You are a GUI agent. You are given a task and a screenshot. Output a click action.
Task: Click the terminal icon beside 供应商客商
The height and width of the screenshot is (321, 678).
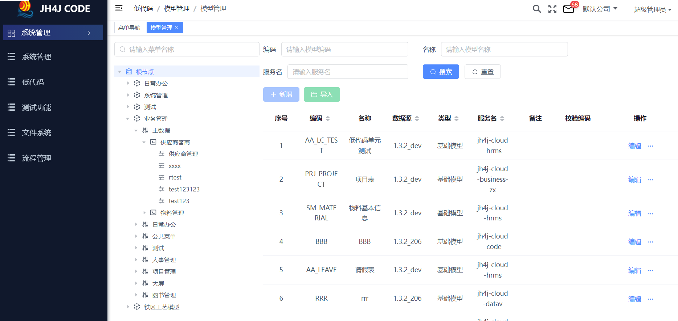pos(153,142)
